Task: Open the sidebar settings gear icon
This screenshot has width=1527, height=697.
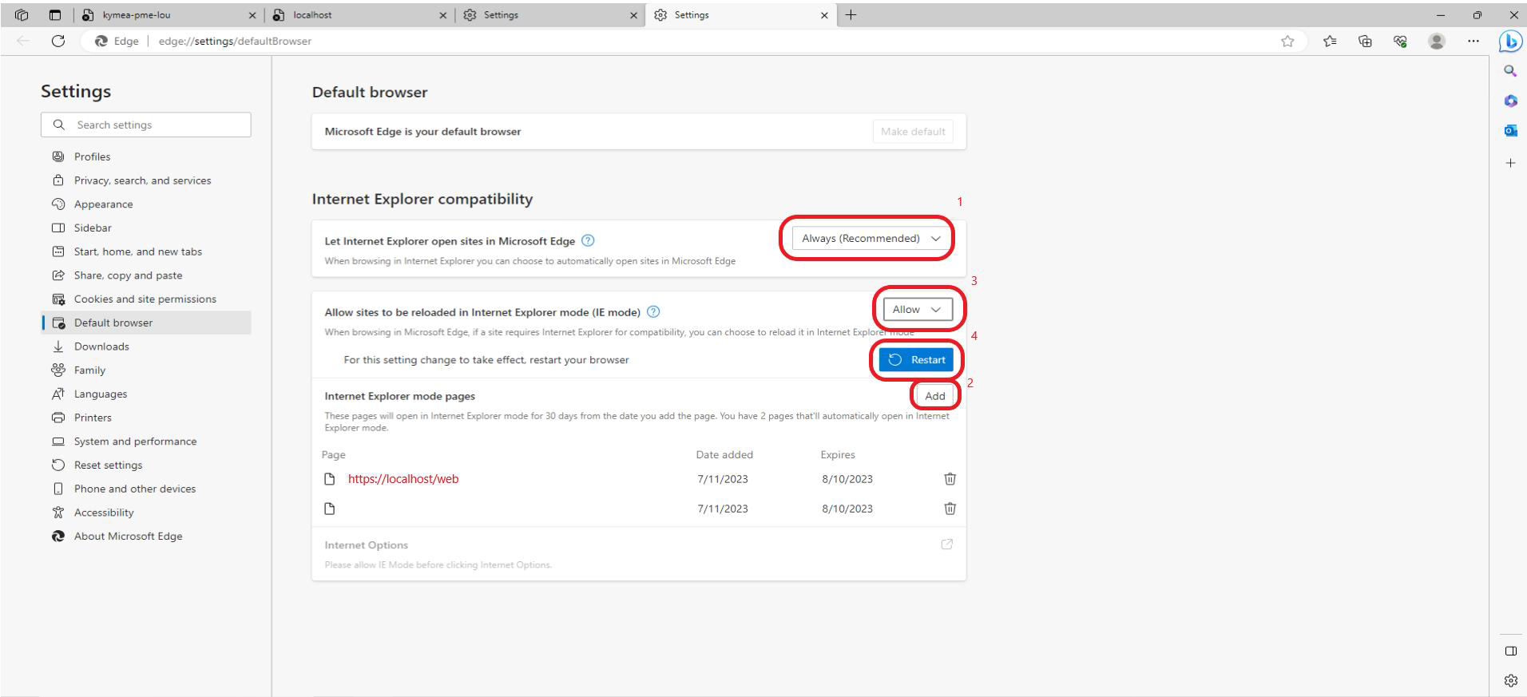Action: 1510,681
